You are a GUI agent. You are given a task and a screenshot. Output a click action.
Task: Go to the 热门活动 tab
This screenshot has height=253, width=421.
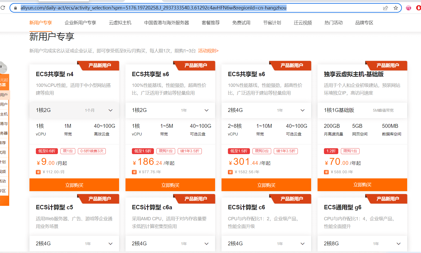coord(333,23)
